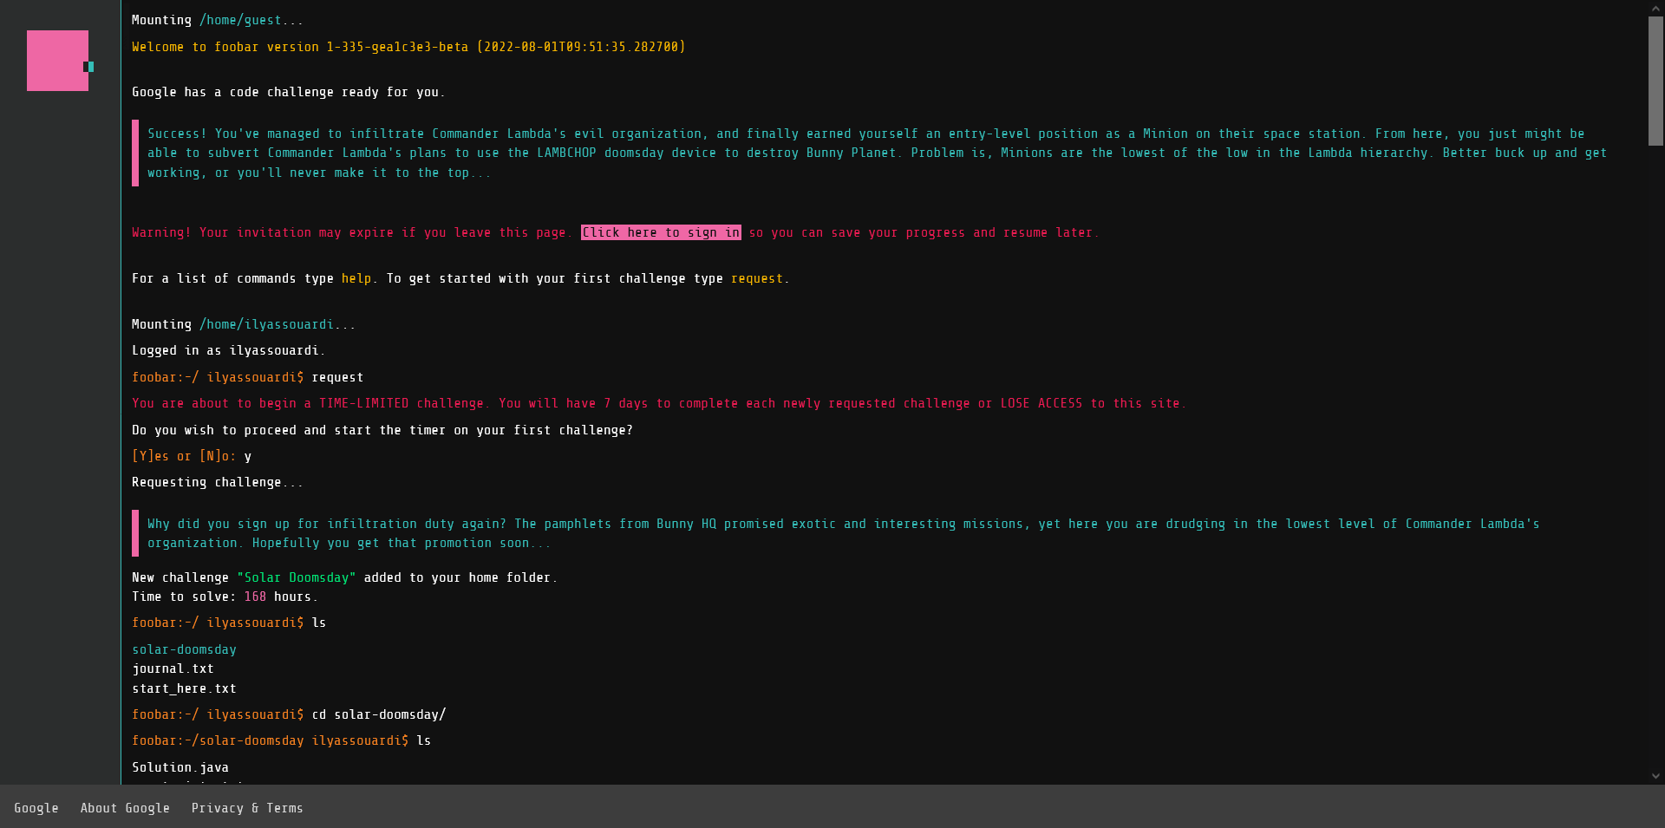
Task: Click the vertical scrollbar thumb
Action: pyautogui.click(x=1655, y=81)
